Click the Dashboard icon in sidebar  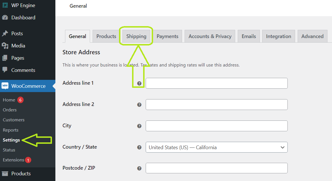pos(5,17)
